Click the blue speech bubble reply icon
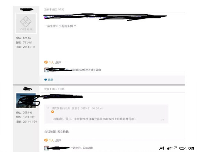Image resolution: width=197 pixels, height=152 pixels. point(45,80)
